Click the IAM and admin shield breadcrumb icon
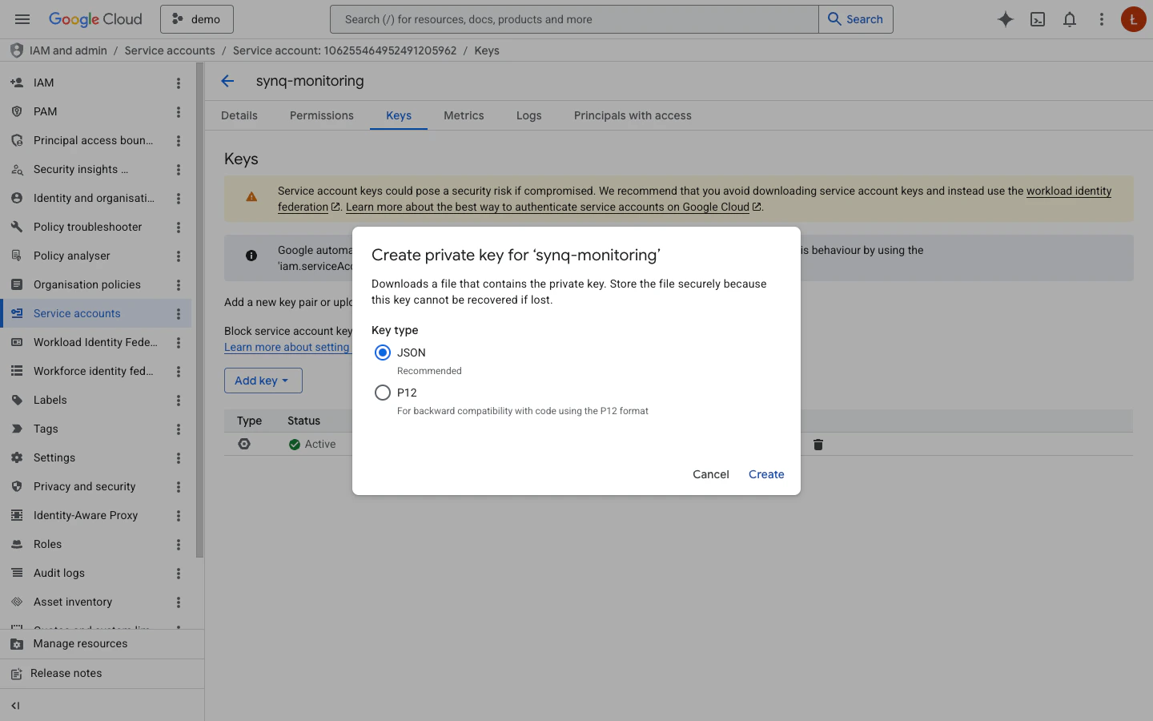Viewport: 1153px width, 721px height. click(x=16, y=50)
